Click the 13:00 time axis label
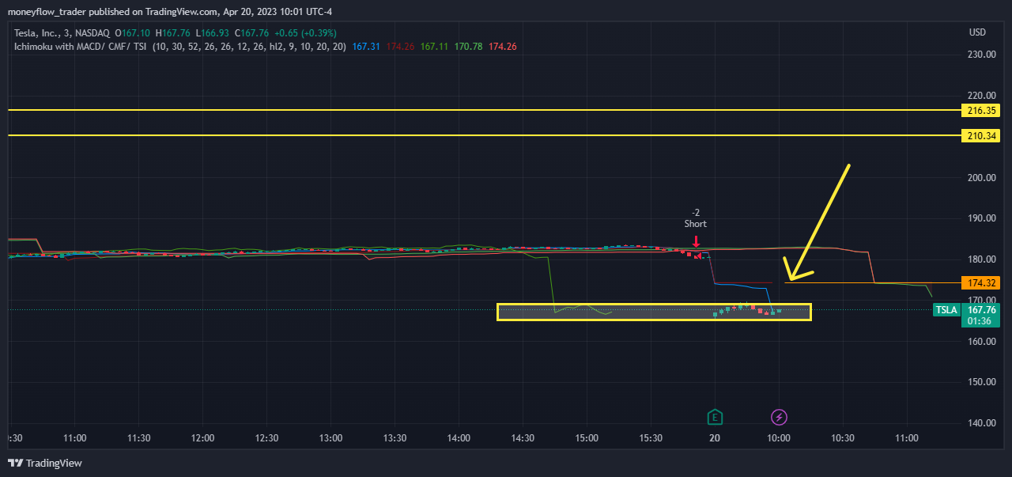 point(330,438)
